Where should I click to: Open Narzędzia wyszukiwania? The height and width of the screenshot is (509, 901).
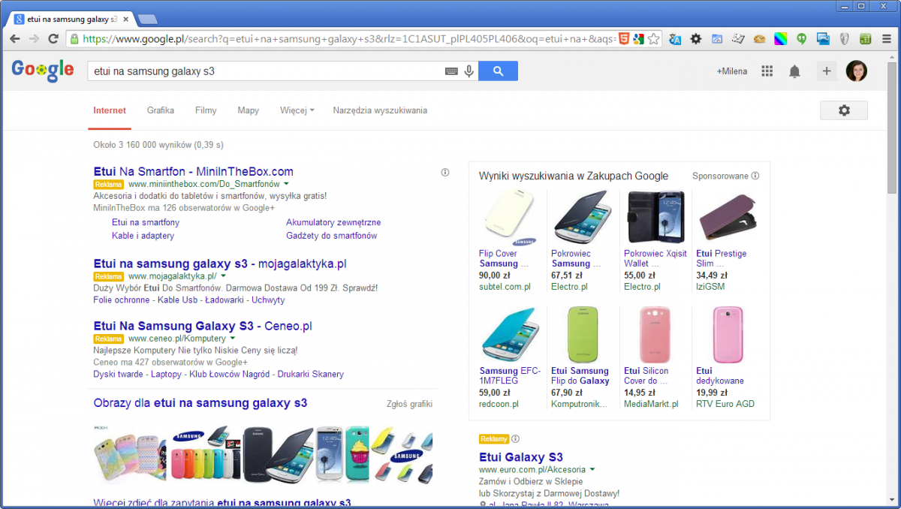click(380, 110)
